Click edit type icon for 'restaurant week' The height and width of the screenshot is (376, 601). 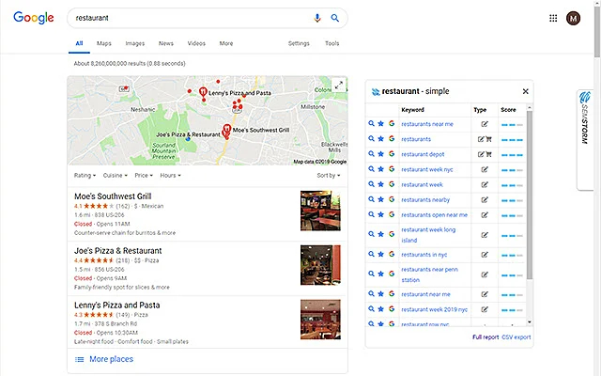coord(485,184)
